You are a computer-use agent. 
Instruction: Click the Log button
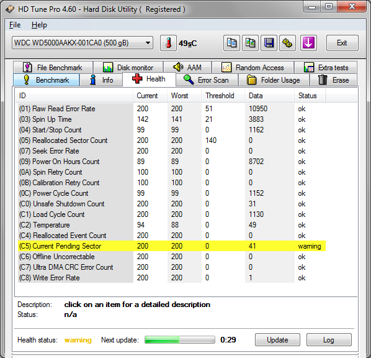click(329, 340)
